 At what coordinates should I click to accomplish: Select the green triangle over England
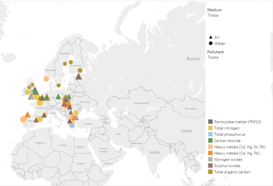(x=36, y=92)
